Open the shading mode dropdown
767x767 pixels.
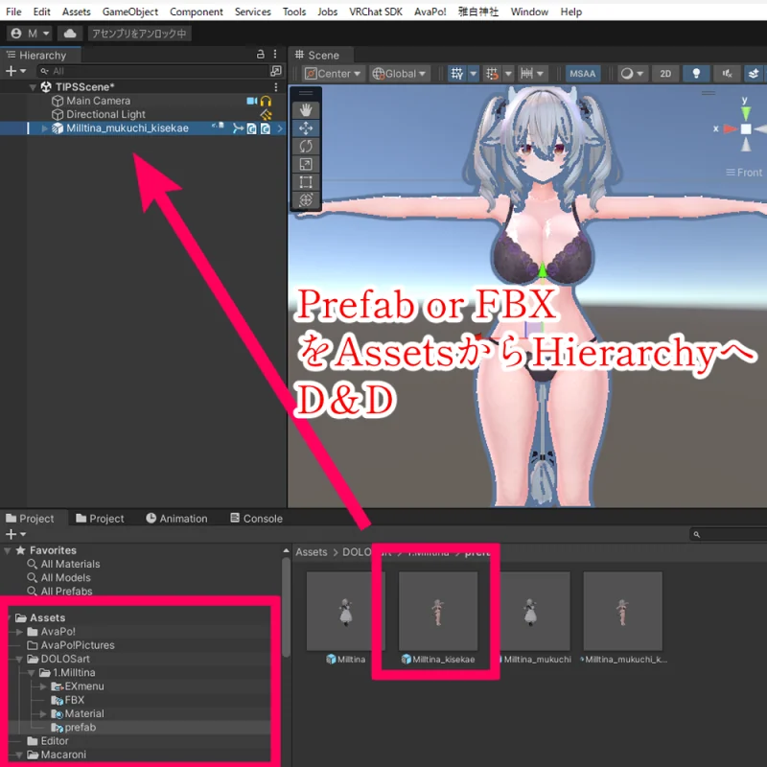[633, 74]
